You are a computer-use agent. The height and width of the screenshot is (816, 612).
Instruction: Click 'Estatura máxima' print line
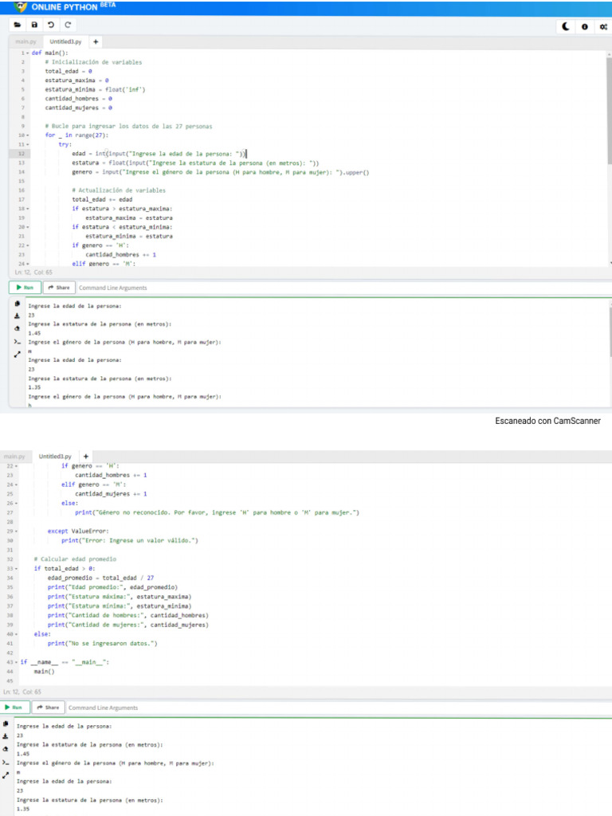click(120, 597)
